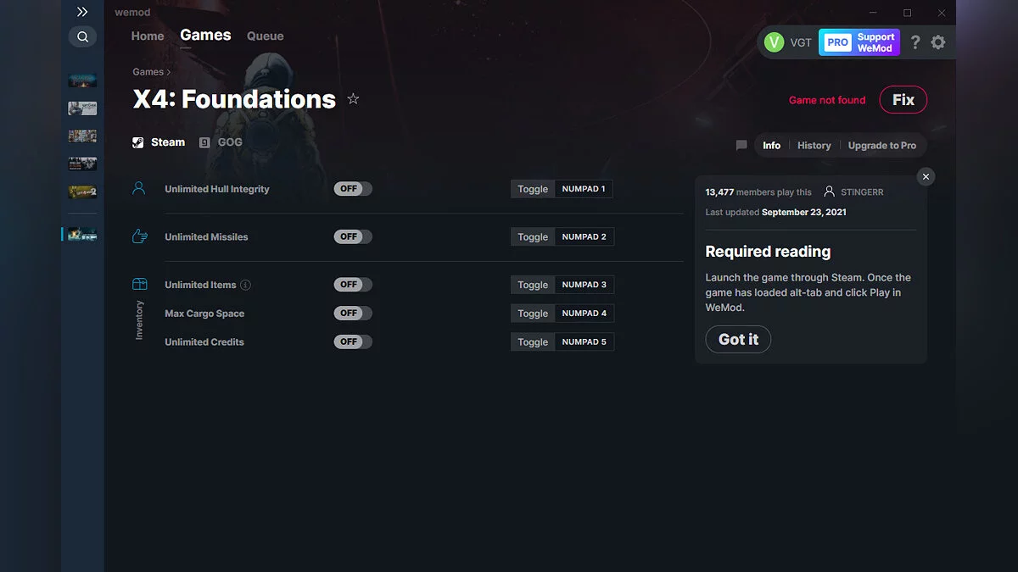Click the missiles hand icon

coord(138,236)
